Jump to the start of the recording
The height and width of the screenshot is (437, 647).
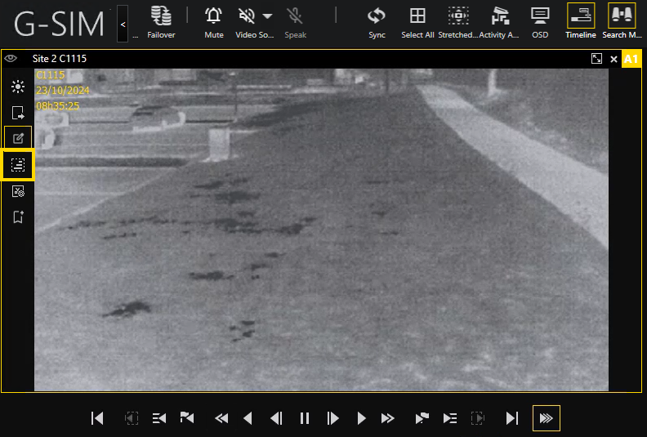[x=97, y=418]
